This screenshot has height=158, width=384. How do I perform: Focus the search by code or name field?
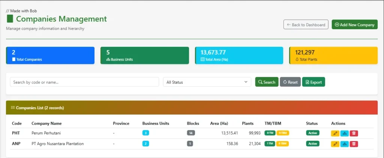[x=84, y=82]
